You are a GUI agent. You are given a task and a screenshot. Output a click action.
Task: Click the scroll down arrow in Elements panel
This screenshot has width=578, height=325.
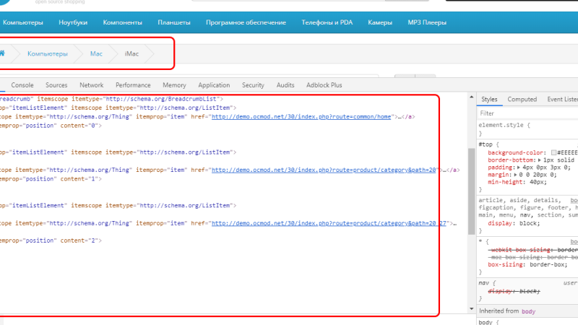pyautogui.click(x=472, y=309)
